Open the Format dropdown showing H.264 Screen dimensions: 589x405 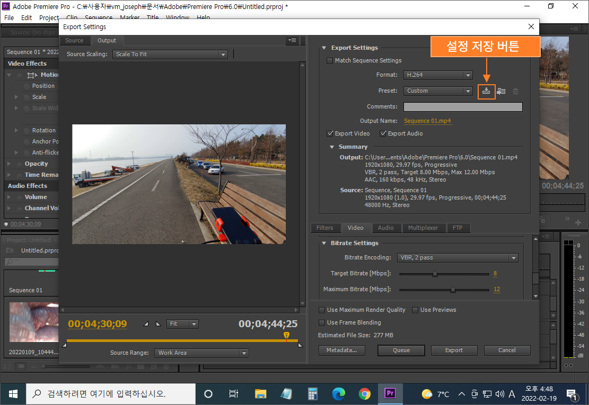(x=437, y=75)
